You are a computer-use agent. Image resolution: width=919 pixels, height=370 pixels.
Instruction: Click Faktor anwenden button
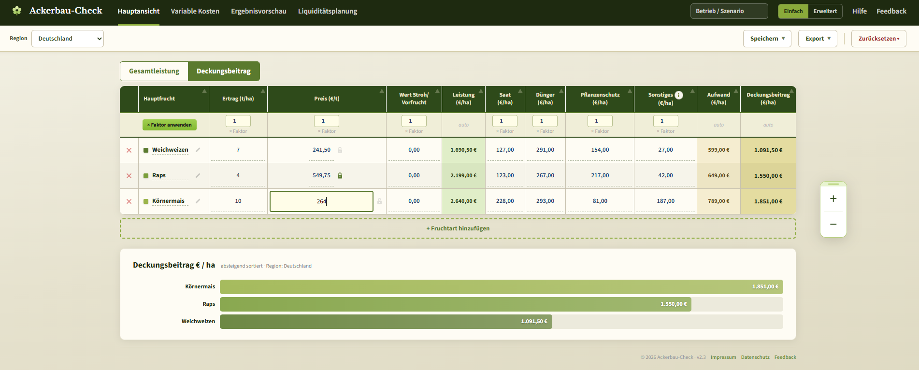(x=170, y=125)
